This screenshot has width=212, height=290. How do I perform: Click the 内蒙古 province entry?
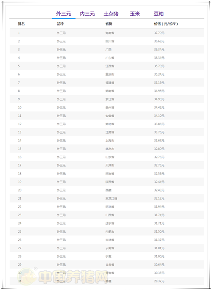click(x=110, y=231)
